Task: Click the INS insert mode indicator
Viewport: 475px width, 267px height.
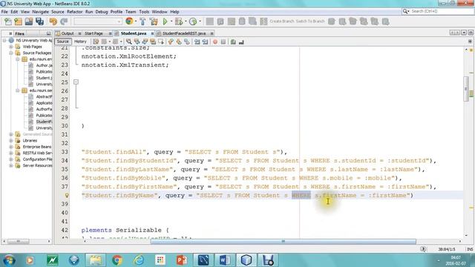Action: pos(470,249)
